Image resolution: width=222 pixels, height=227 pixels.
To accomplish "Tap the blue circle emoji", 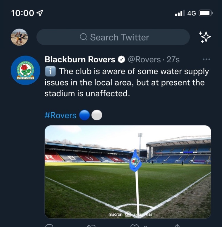I will [x=84, y=115].
